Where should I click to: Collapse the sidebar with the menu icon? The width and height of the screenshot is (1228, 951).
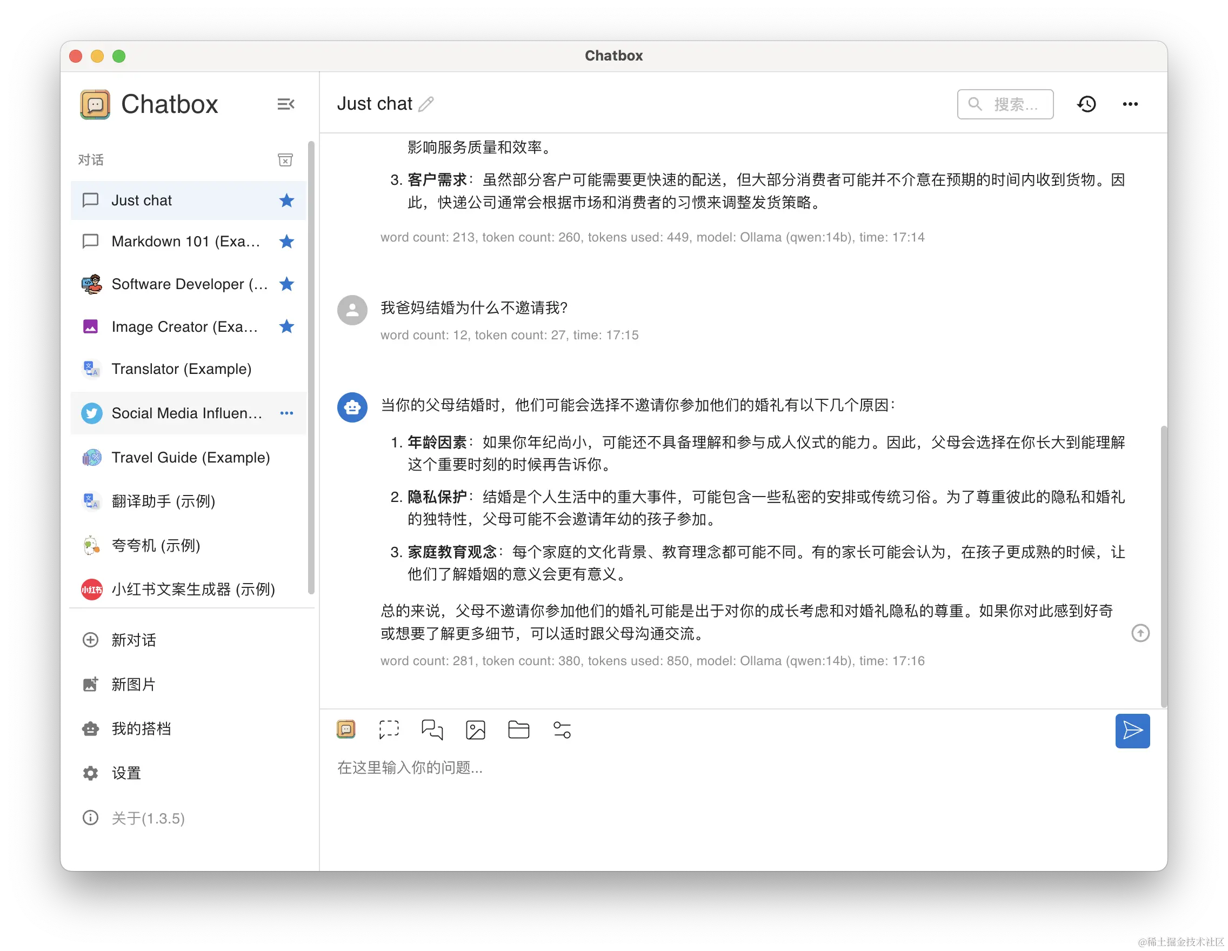pos(285,104)
